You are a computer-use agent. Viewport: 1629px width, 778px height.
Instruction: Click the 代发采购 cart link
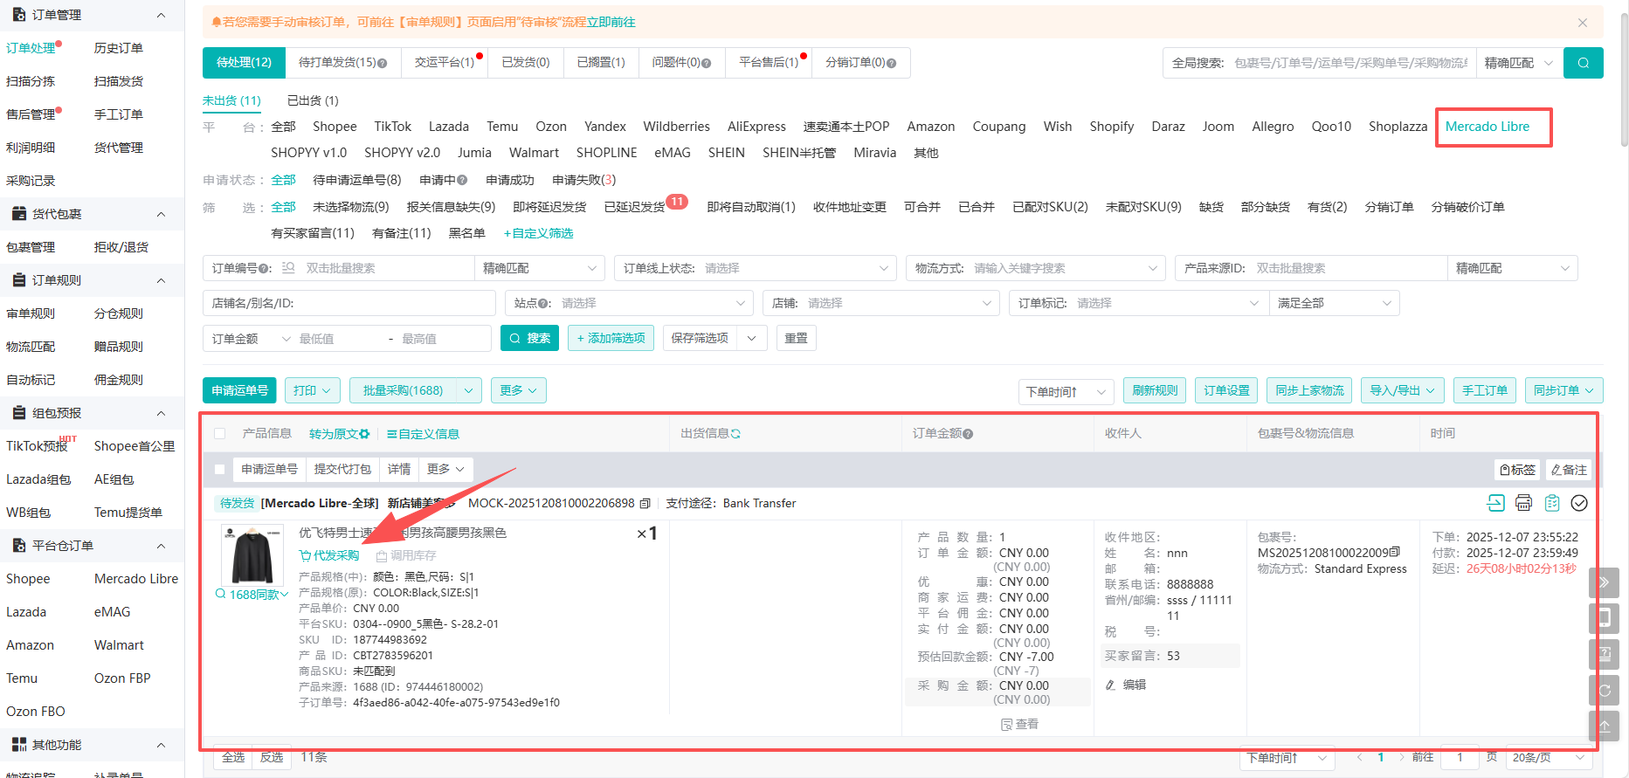pyautogui.click(x=329, y=555)
